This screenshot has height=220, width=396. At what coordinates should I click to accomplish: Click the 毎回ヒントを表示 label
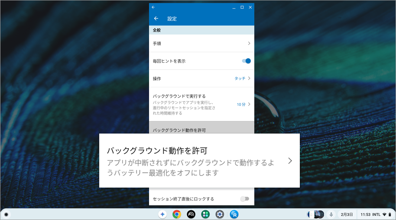pos(169,61)
